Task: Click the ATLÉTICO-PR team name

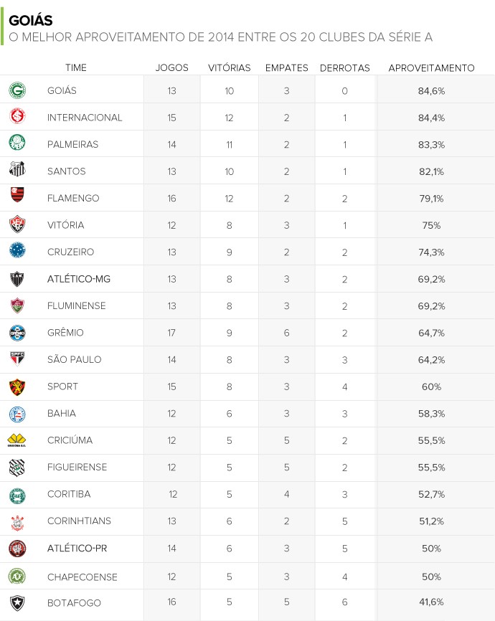Action: pyautogui.click(x=77, y=549)
